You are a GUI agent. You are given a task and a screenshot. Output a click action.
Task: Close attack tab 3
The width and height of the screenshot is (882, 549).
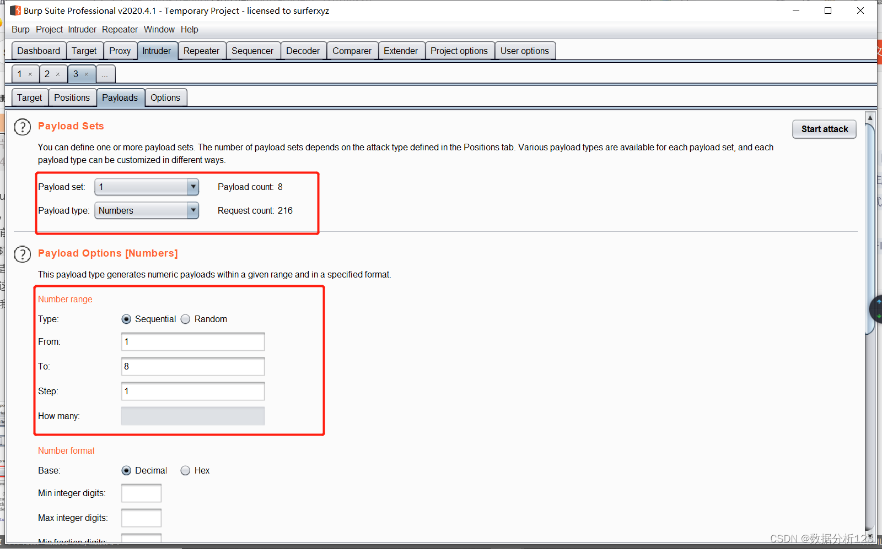[87, 74]
